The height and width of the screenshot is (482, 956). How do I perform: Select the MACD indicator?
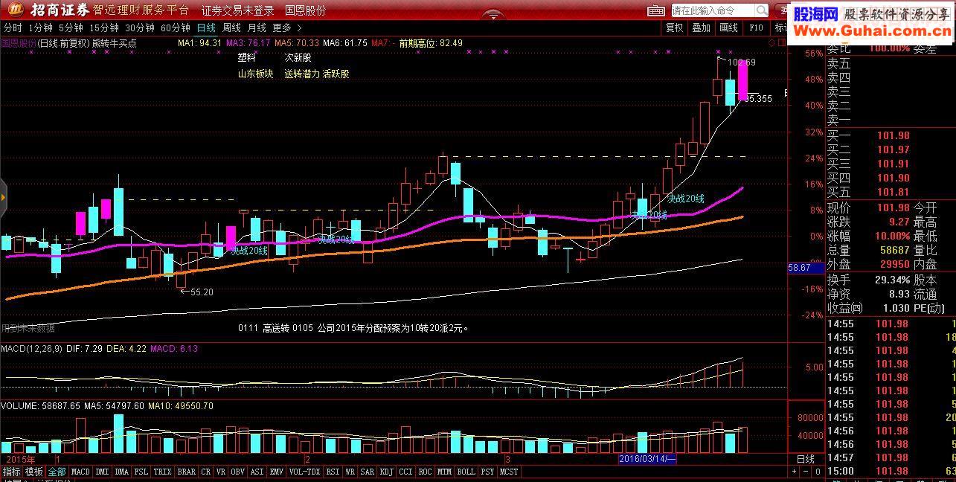coord(80,472)
